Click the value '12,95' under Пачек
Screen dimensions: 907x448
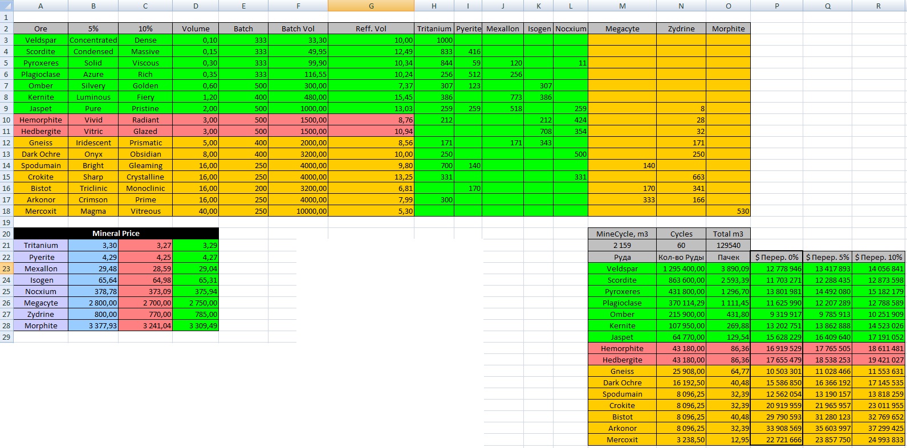728,439
